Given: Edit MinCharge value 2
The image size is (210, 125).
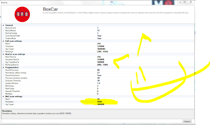Looking at the screenshot, I should [98, 86].
